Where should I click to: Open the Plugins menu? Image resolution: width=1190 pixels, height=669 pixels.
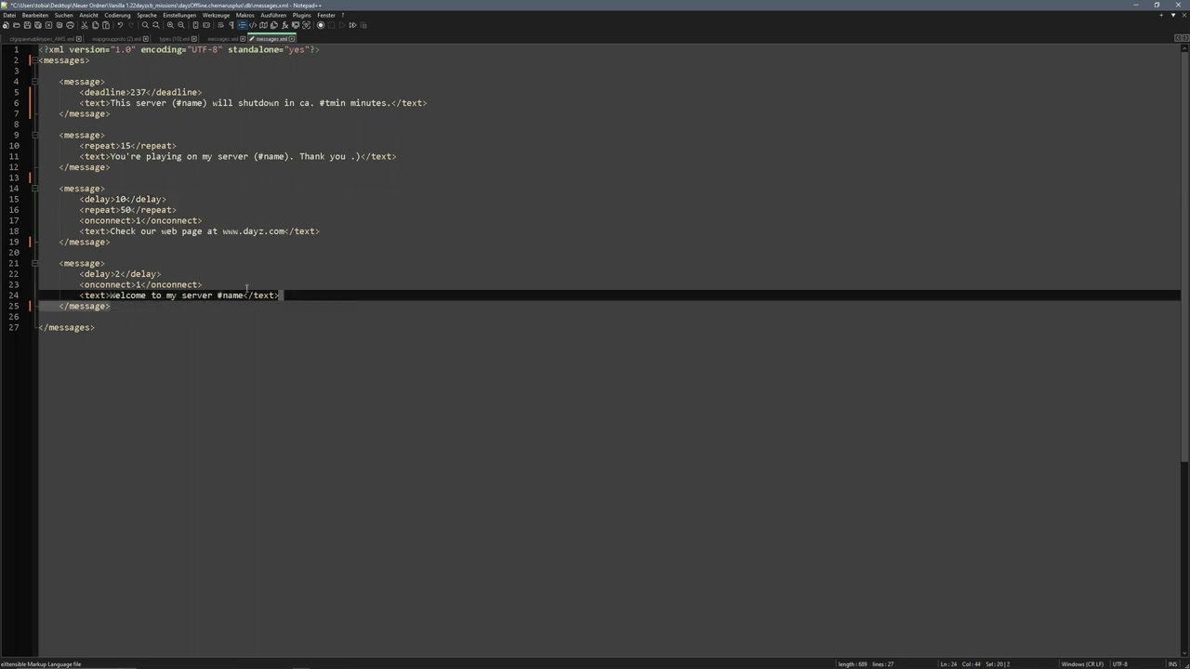click(x=302, y=15)
